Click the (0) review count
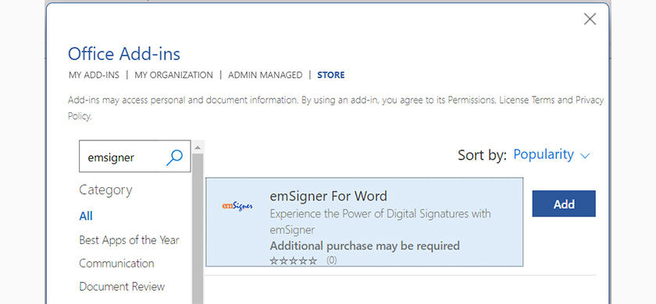 [x=331, y=260]
